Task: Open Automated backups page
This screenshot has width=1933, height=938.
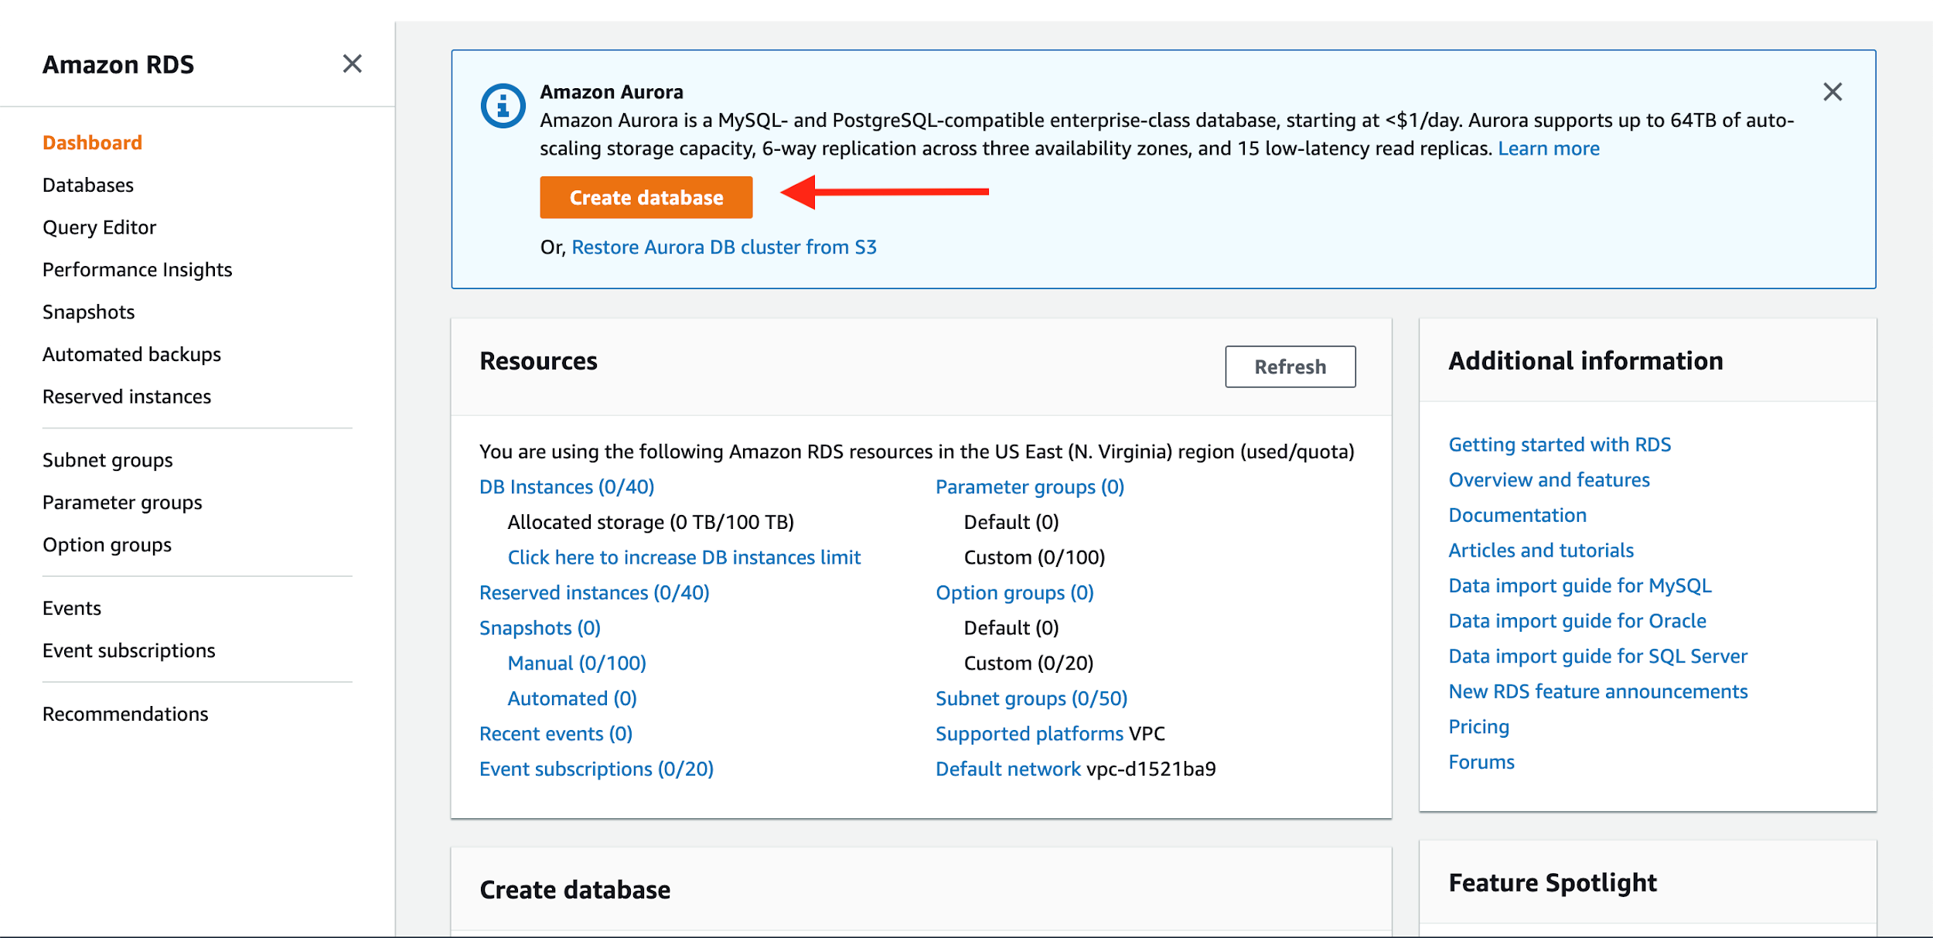Action: pos(131,354)
